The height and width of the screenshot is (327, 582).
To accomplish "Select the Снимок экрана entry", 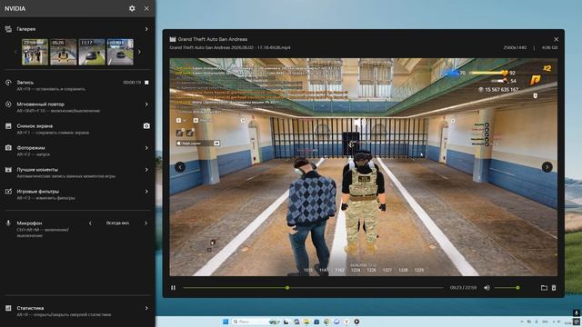I will pyautogui.click(x=77, y=129).
